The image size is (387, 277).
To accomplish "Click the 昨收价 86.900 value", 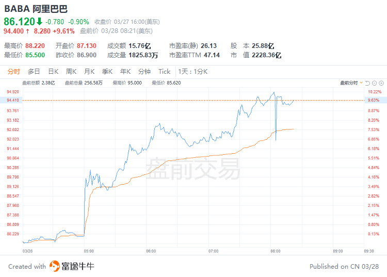I will (x=86, y=55).
